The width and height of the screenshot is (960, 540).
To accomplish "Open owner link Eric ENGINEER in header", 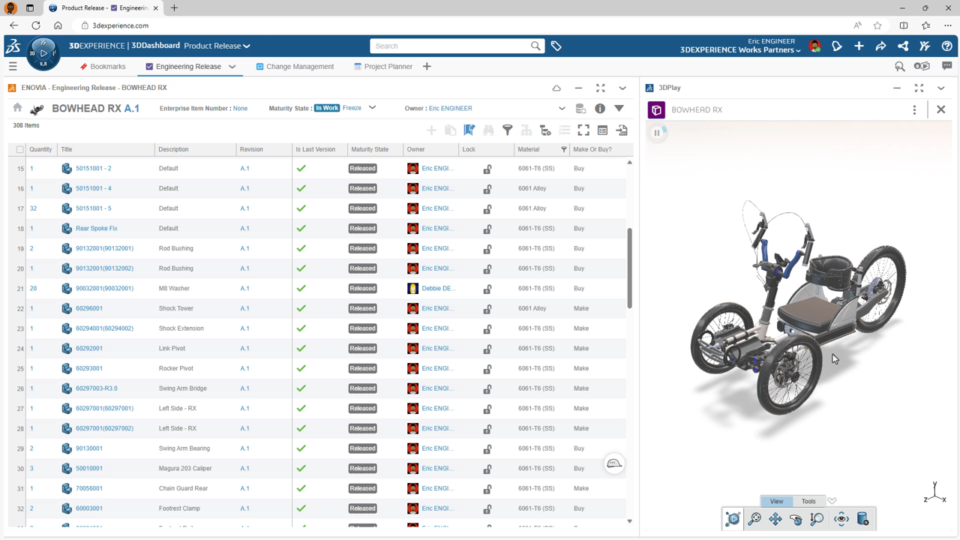I will pos(451,108).
